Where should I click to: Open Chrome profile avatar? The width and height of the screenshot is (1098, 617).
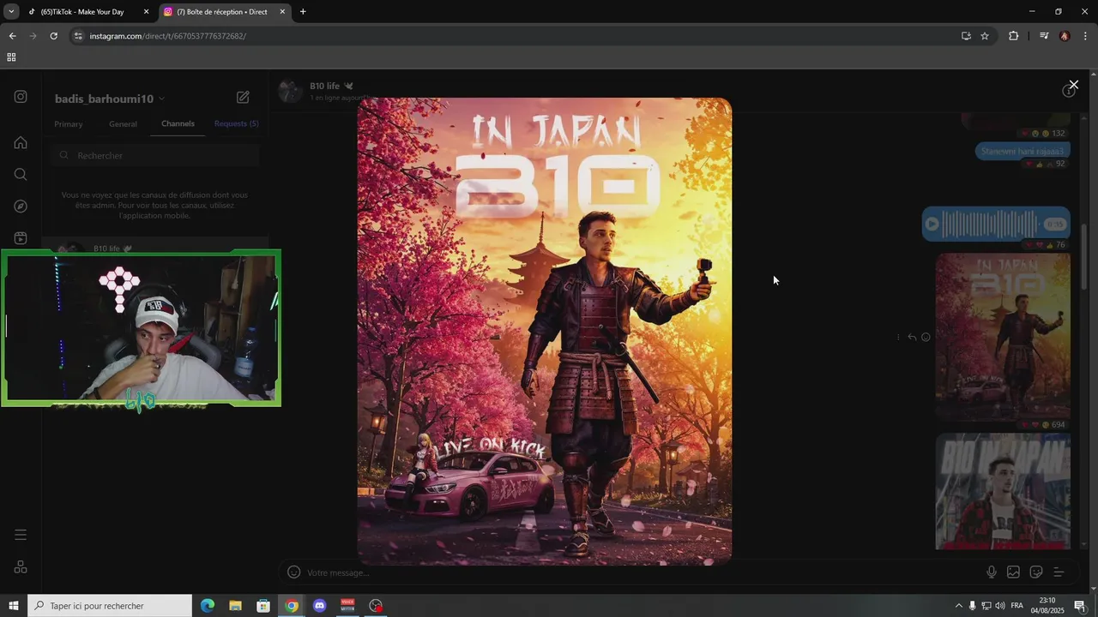coord(1065,36)
